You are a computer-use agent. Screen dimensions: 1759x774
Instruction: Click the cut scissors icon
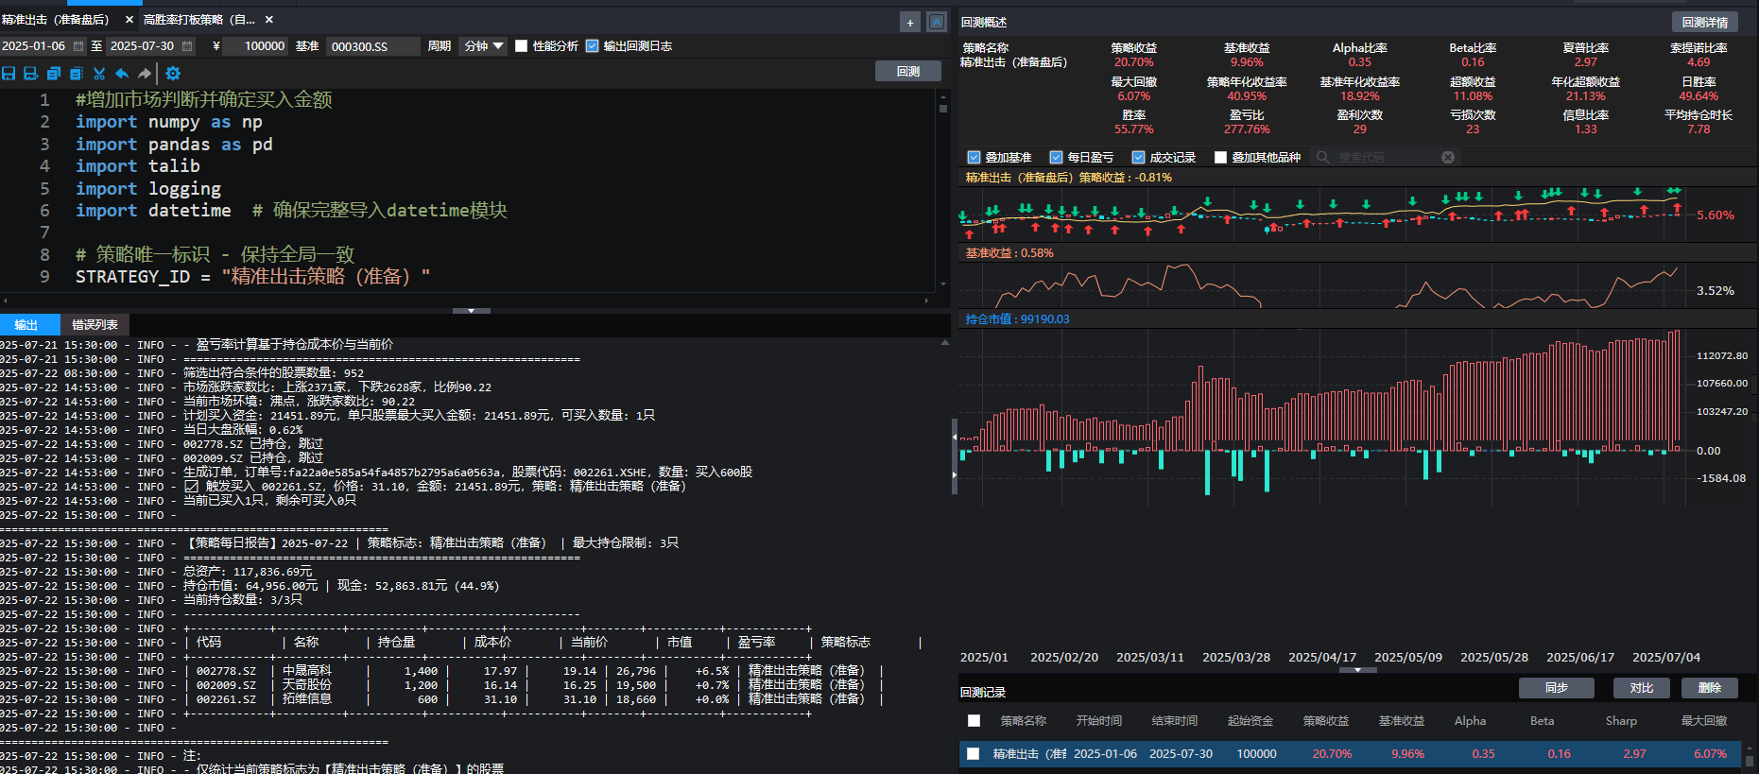pos(99,73)
